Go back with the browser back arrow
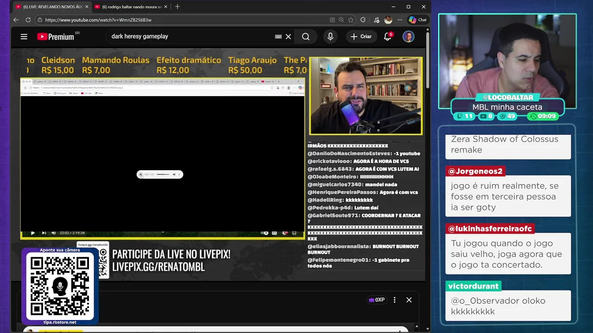The height and width of the screenshot is (333, 593). tap(16, 20)
